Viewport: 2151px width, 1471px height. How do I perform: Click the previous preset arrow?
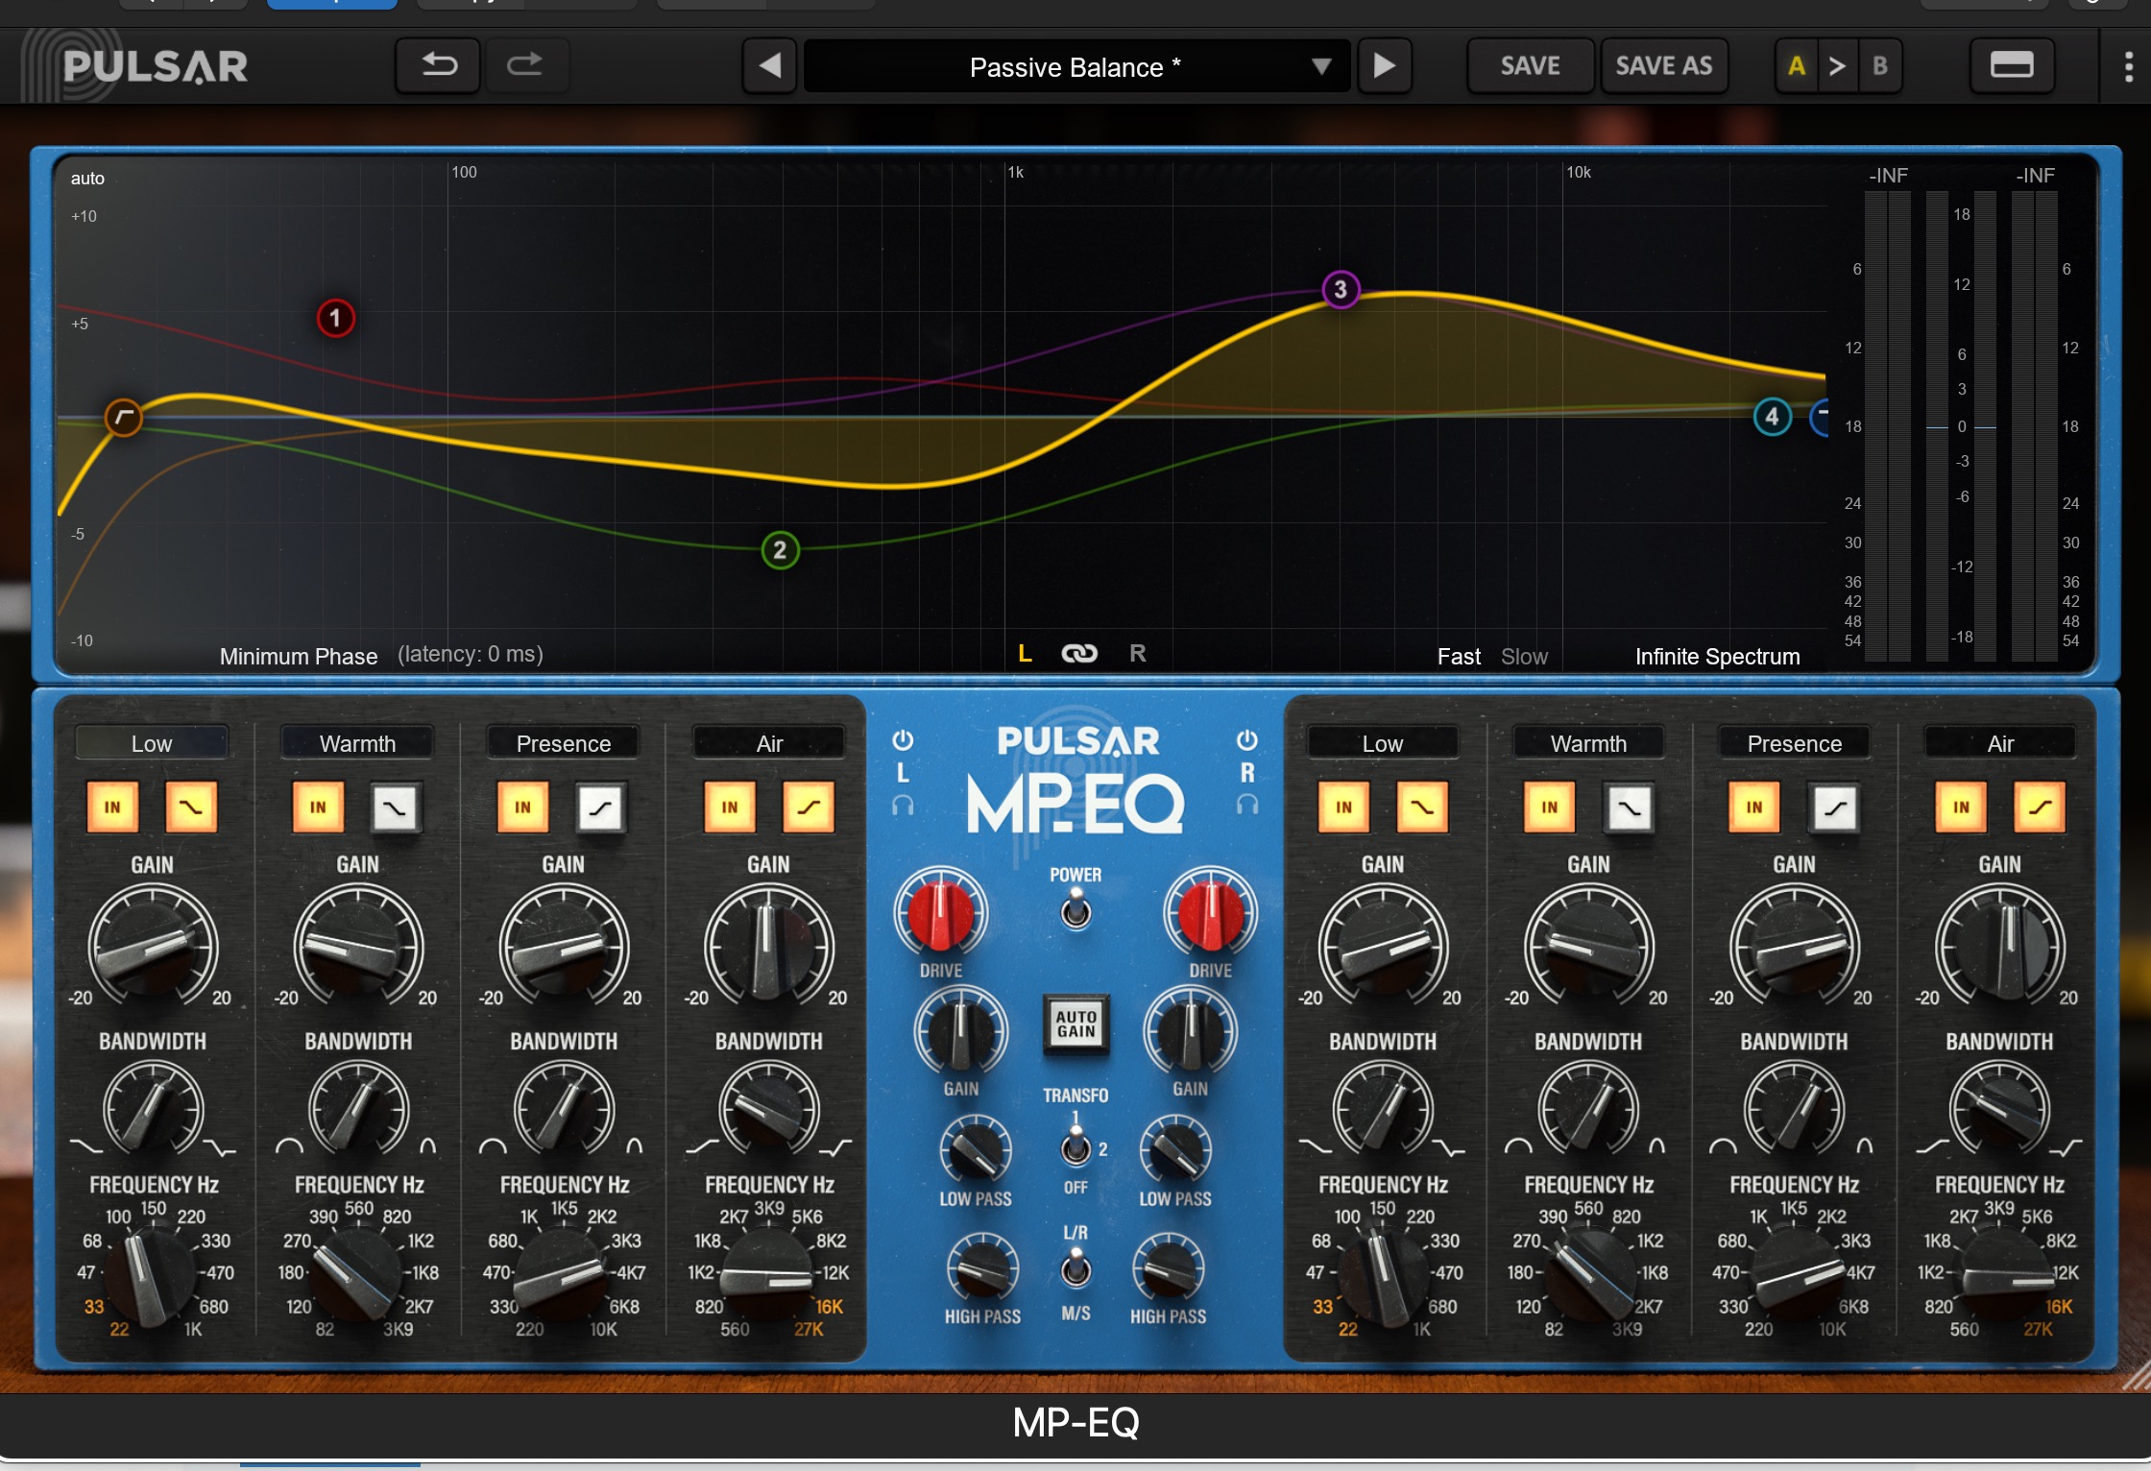coord(768,66)
